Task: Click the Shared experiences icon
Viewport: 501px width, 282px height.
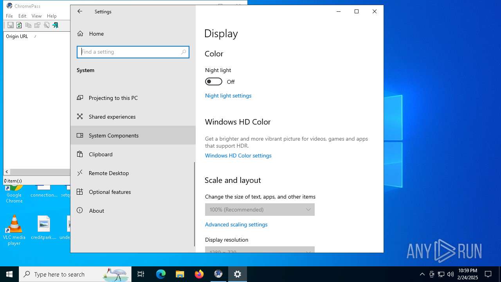Action: tap(80, 116)
